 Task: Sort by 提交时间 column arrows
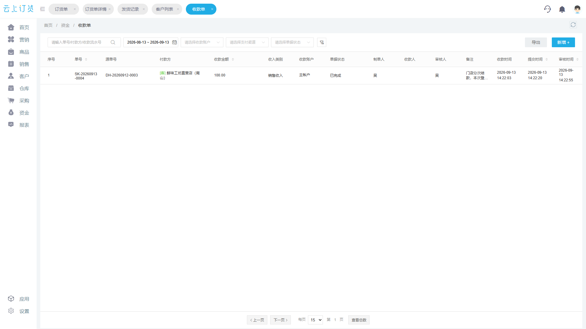[x=547, y=59]
